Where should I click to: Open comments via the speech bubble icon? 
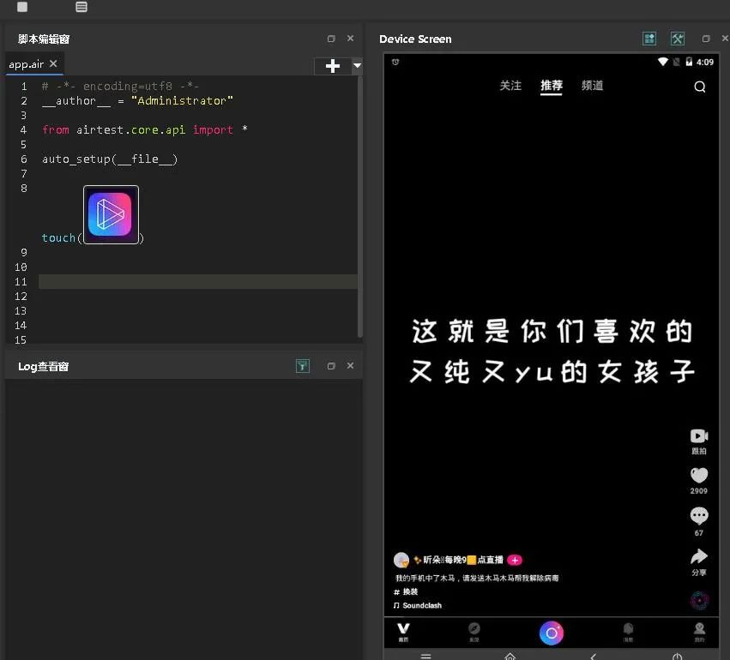[699, 515]
